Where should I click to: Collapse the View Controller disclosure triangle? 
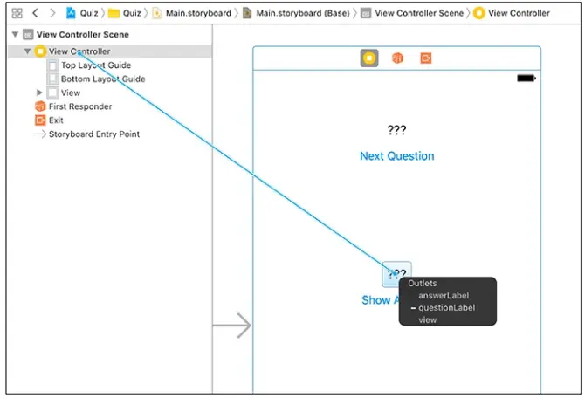pyautogui.click(x=27, y=51)
